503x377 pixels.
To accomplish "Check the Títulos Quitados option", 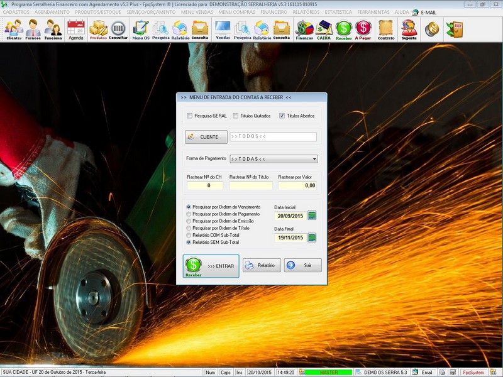I will pyautogui.click(x=236, y=116).
